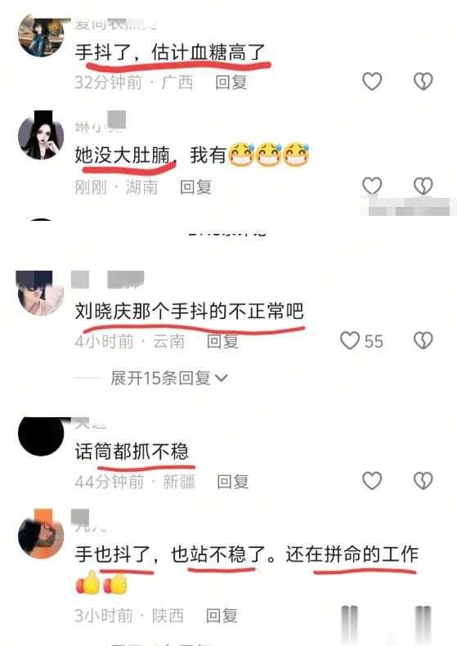This screenshot has height=646, width=457.
Task: Open avatar of the 血糖高了 commenter
Action: click(41, 34)
